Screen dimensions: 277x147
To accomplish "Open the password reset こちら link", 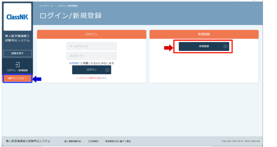I will pyautogui.click(x=104, y=78).
